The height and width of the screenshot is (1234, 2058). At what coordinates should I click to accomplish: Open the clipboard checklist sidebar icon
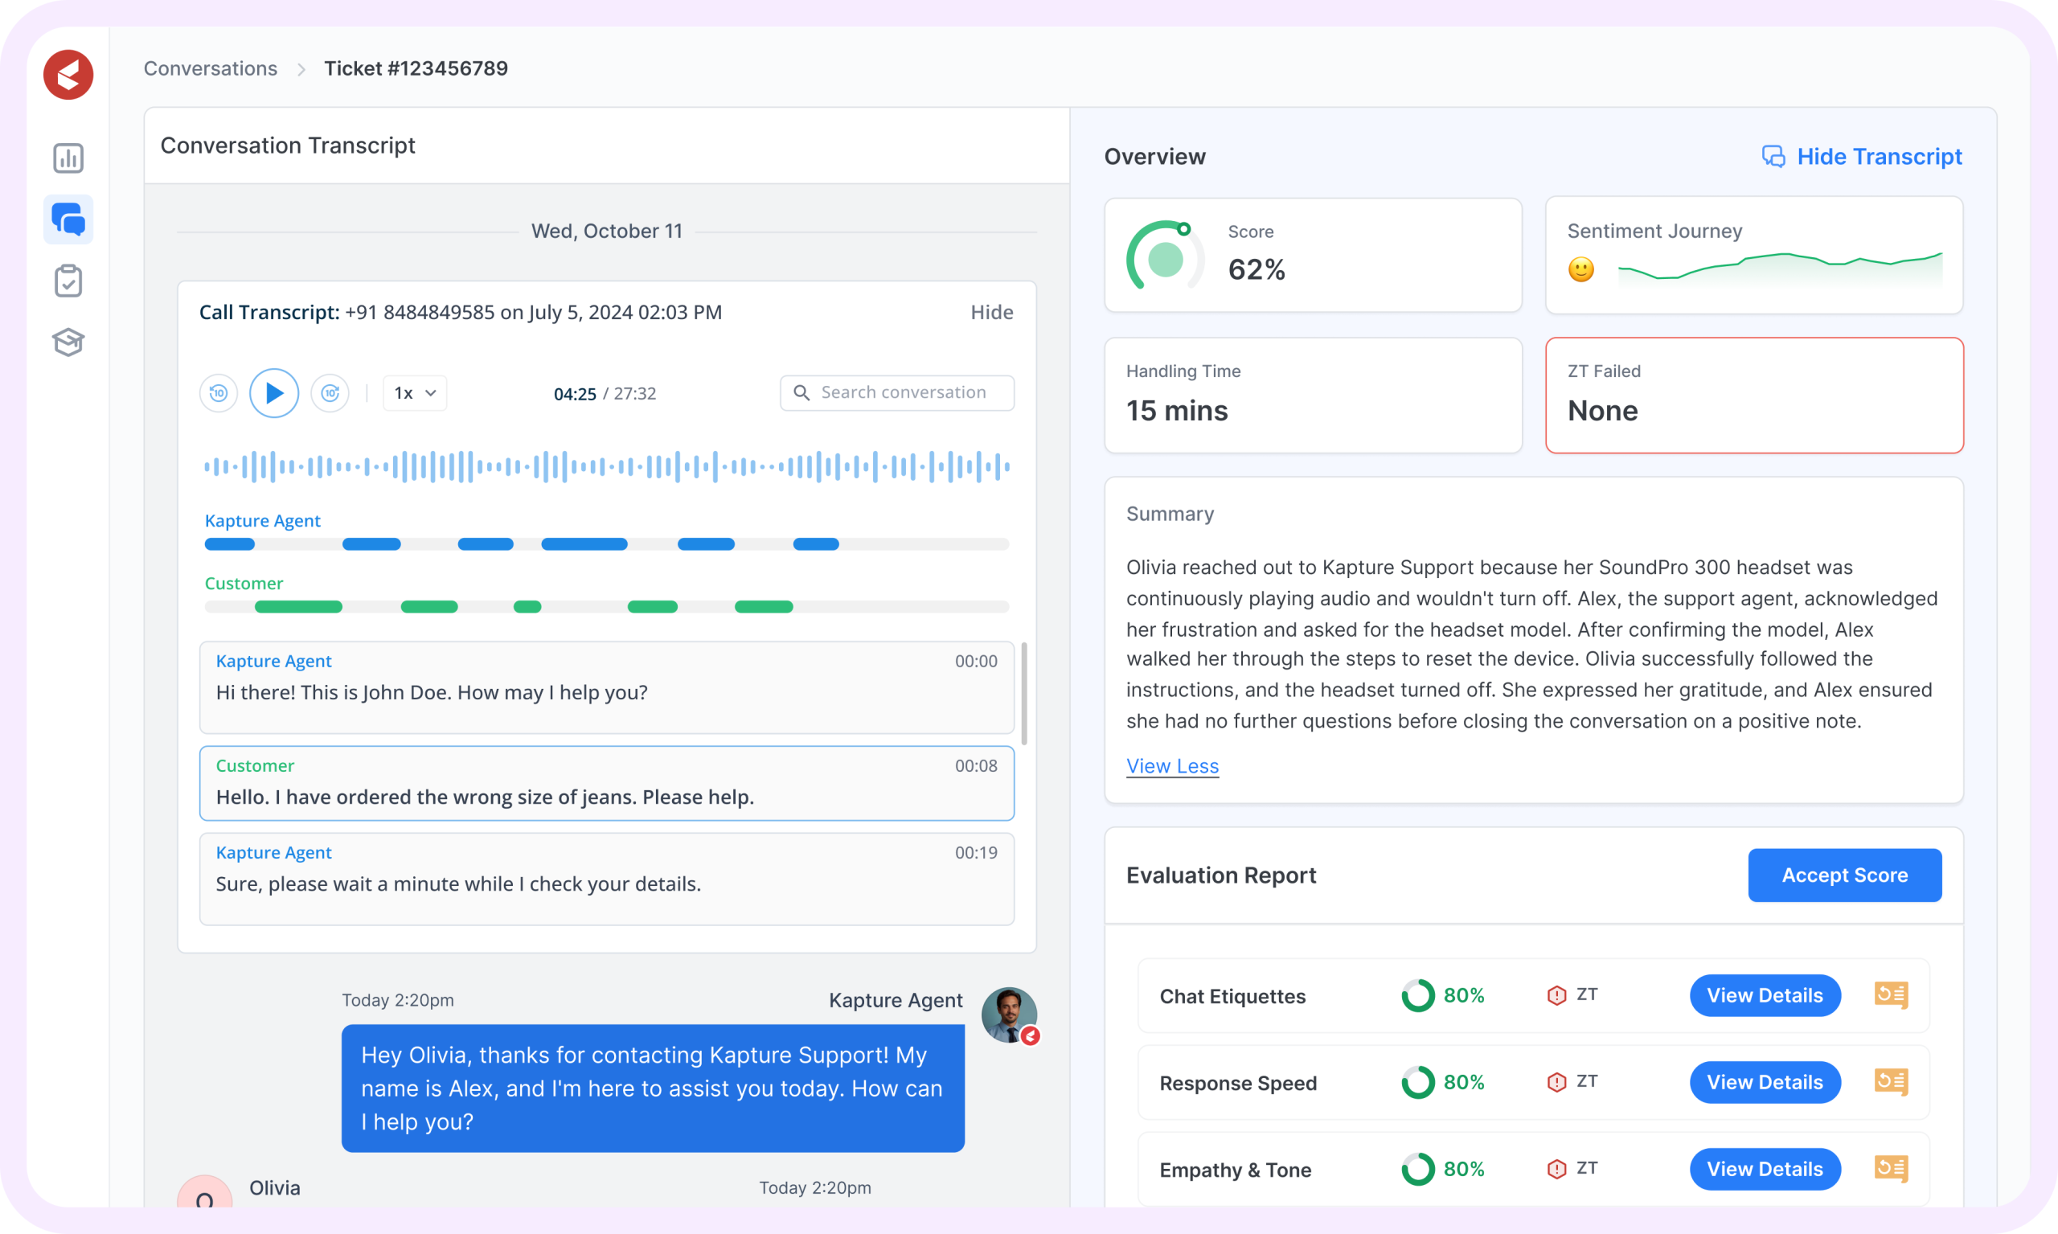point(68,281)
